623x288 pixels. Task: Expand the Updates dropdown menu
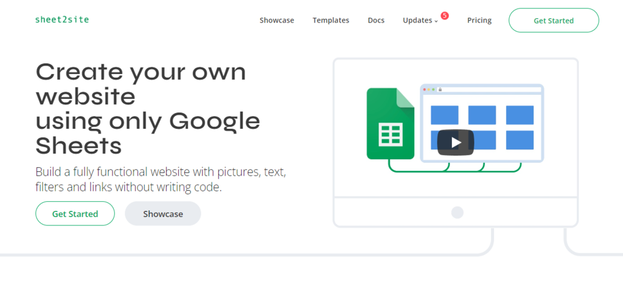tap(420, 20)
